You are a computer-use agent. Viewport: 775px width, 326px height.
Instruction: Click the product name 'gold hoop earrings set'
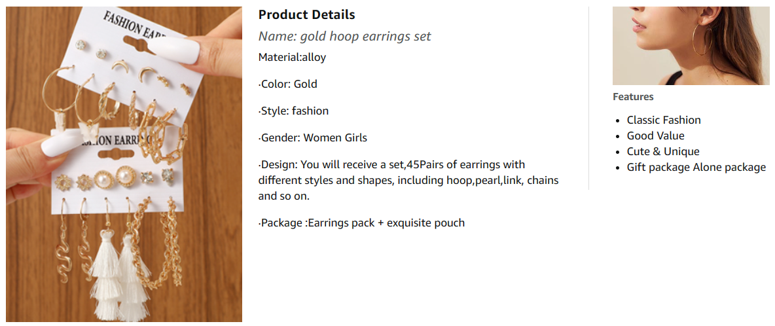point(344,36)
